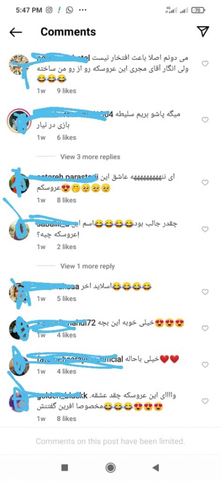
Task: Open the 9 likes count list
Action: 66,91
